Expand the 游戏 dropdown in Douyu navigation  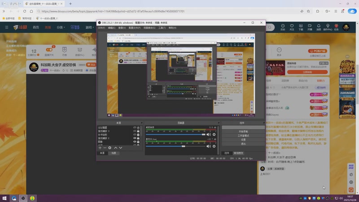89,27
